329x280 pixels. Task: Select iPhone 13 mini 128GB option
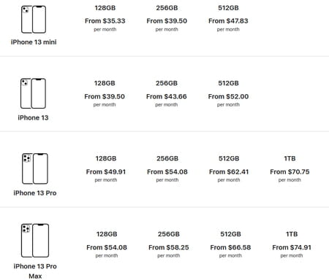(105, 18)
